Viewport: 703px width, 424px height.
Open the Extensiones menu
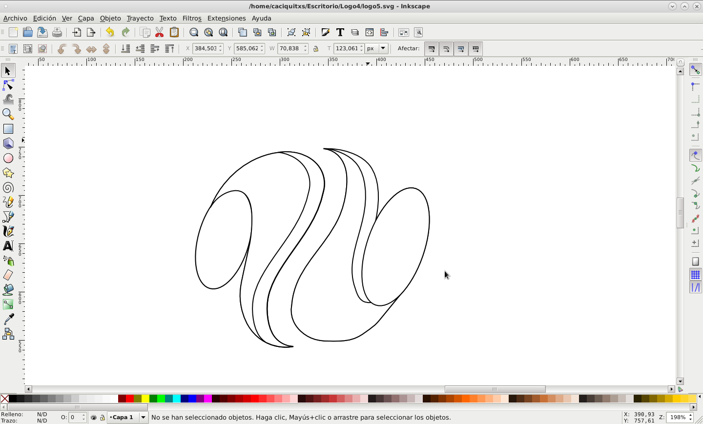tap(227, 19)
